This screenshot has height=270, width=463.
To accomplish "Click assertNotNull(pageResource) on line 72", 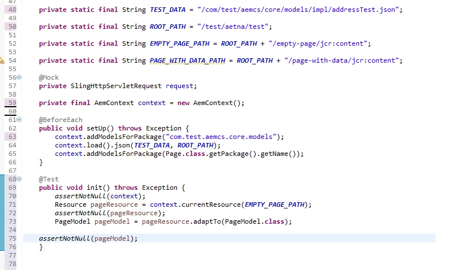I will (x=108, y=213).
